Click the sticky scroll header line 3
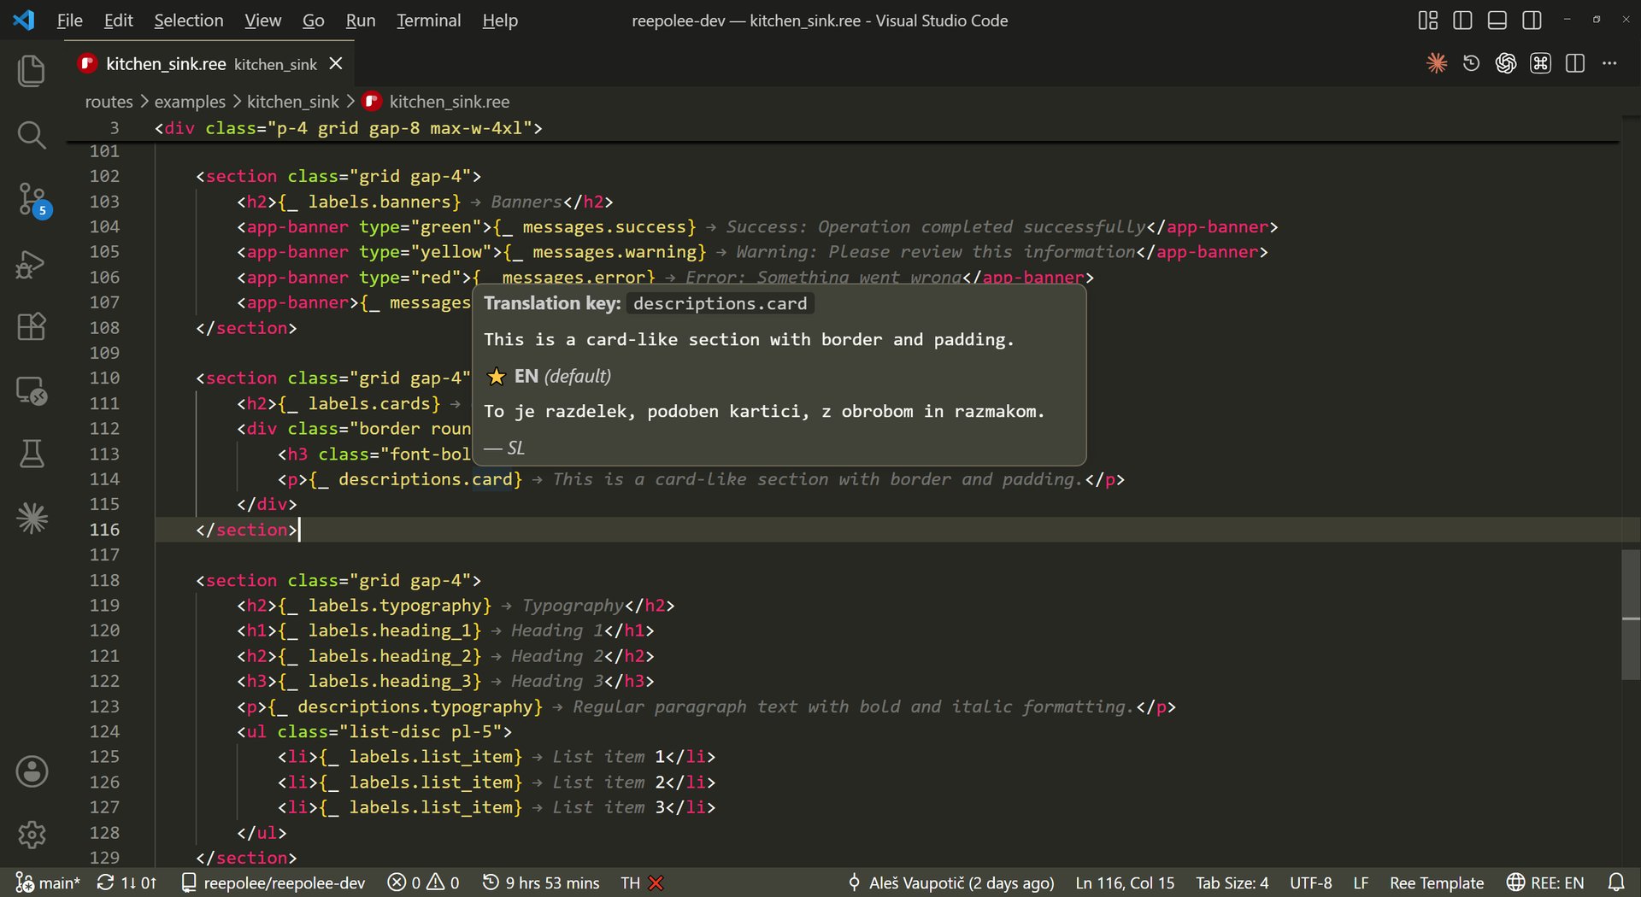Image resolution: width=1641 pixels, height=897 pixels. coord(844,128)
